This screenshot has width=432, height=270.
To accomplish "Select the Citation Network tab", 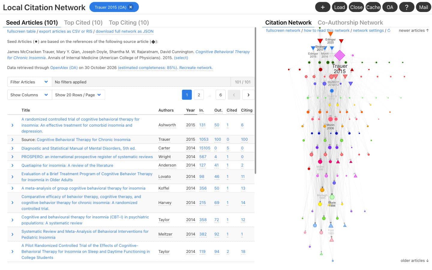I will click(288, 22).
